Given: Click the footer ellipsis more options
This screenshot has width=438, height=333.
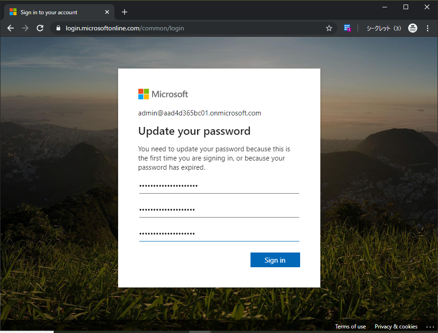Looking at the screenshot, I should click(x=430, y=327).
